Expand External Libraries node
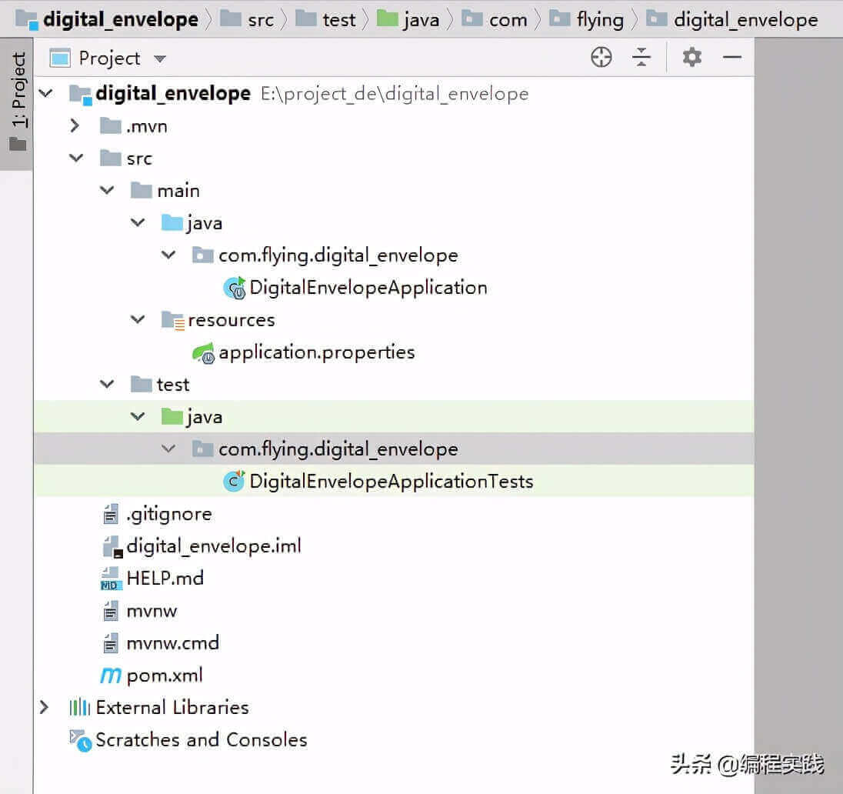The height and width of the screenshot is (794, 843). [x=44, y=707]
